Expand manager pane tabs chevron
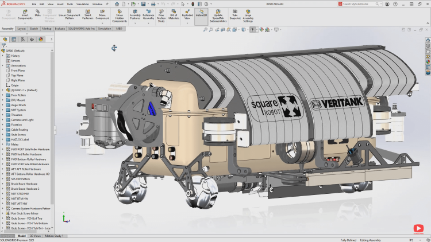Viewport: 431px width, 242px height. [x=51, y=39]
